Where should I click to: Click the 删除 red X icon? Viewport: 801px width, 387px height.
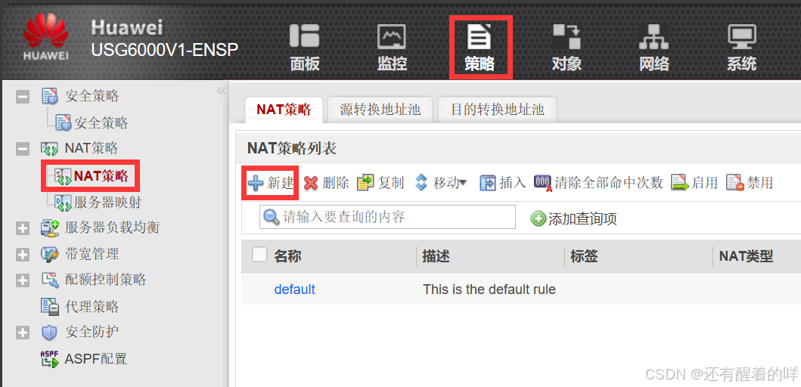[311, 183]
